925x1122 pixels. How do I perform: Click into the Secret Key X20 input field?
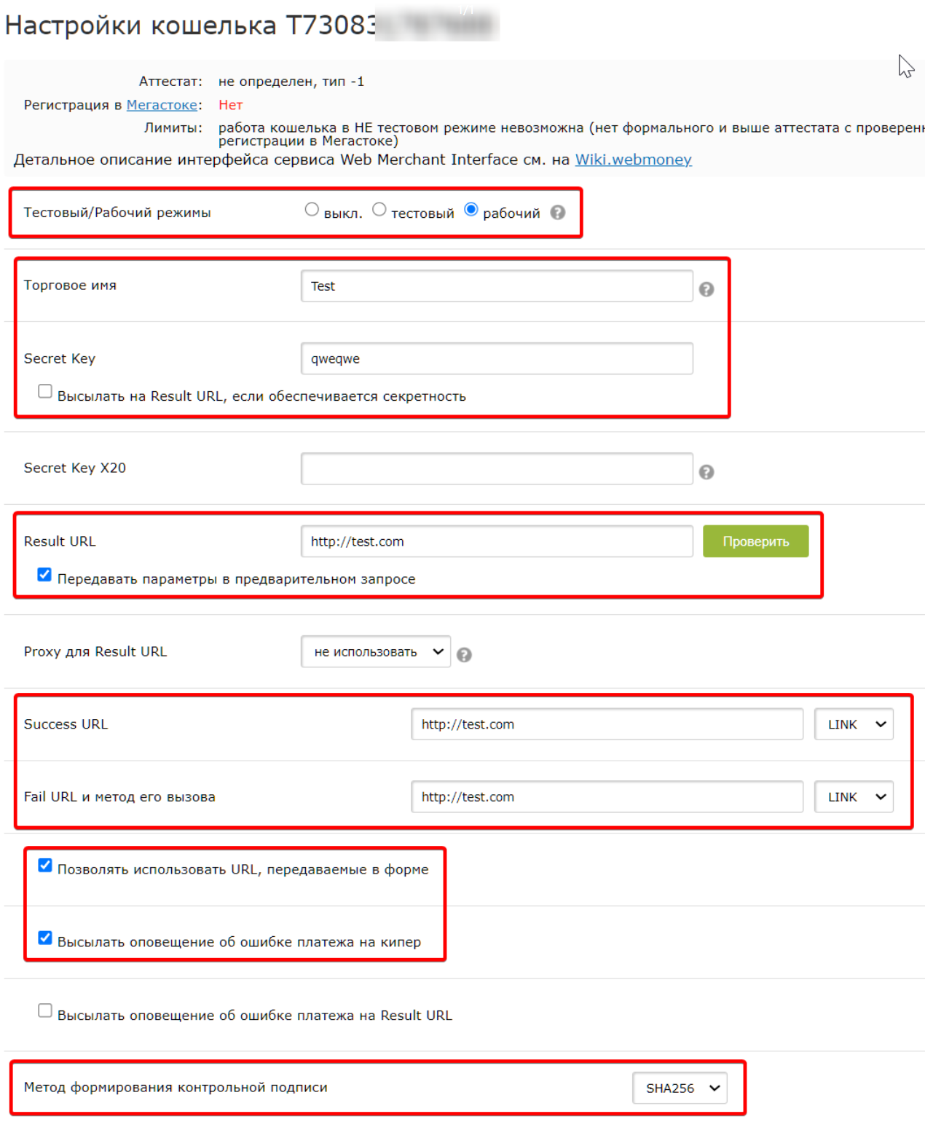[497, 468]
